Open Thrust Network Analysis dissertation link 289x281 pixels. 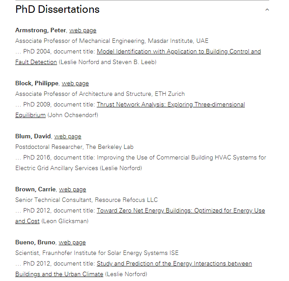(170, 104)
